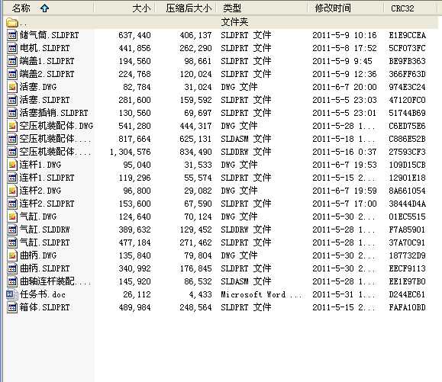Select the 气缸.SLDDRW file name
The image size is (442, 382).
(44, 230)
